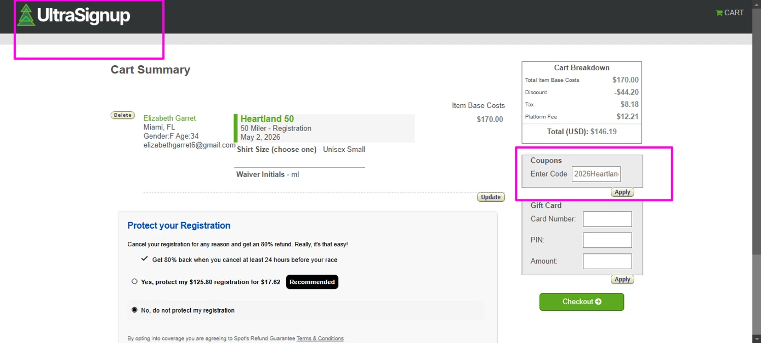This screenshot has width=761, height=343.
Task: Focus the gift Card Number field
Action: tap(607, 219)
